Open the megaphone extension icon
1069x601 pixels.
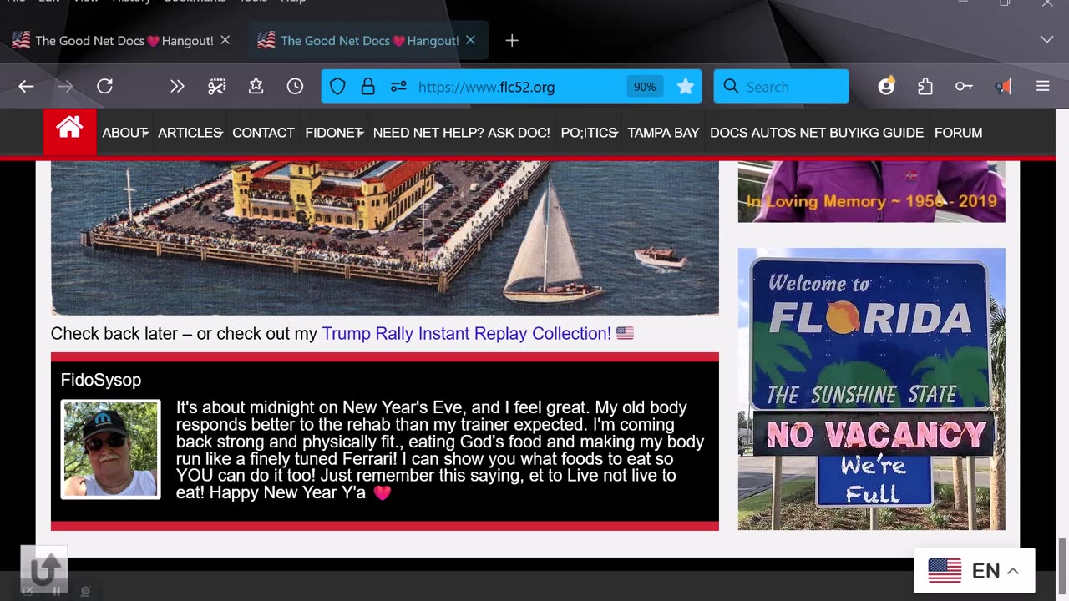pyautogui.click(x=1003, y=87)
